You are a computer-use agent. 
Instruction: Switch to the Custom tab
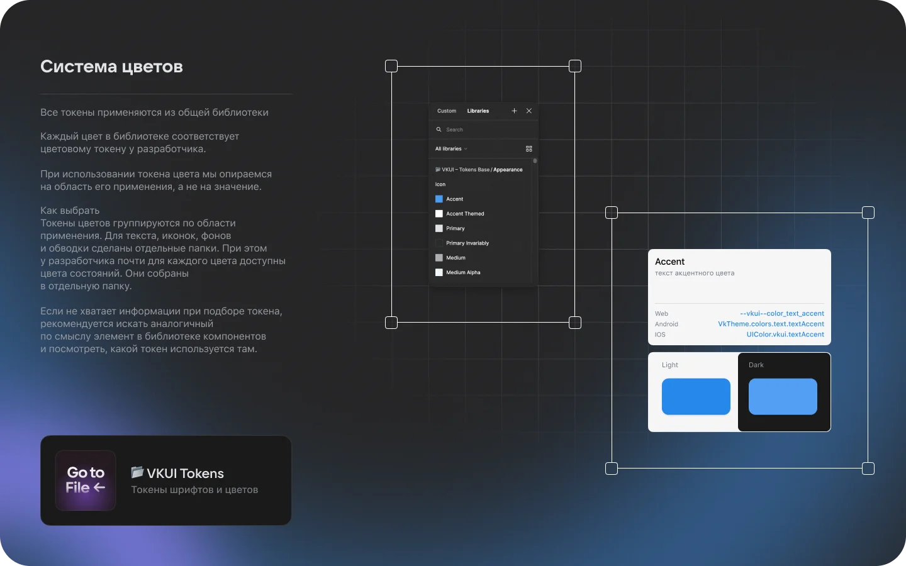pos(447,111)
